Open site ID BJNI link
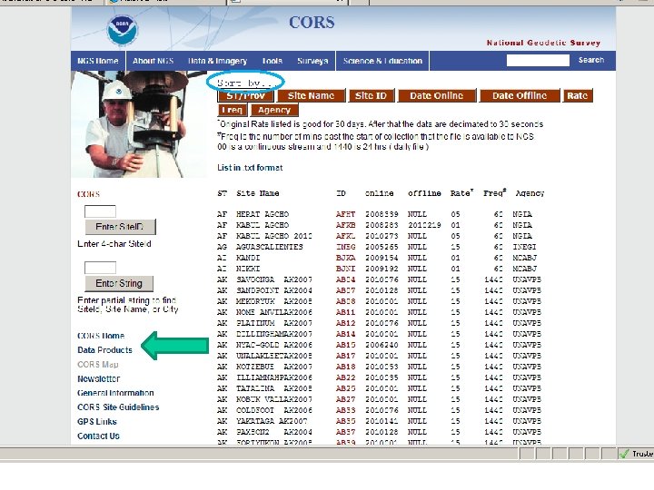This screenshot has height=490, width=654. point(345,269)
